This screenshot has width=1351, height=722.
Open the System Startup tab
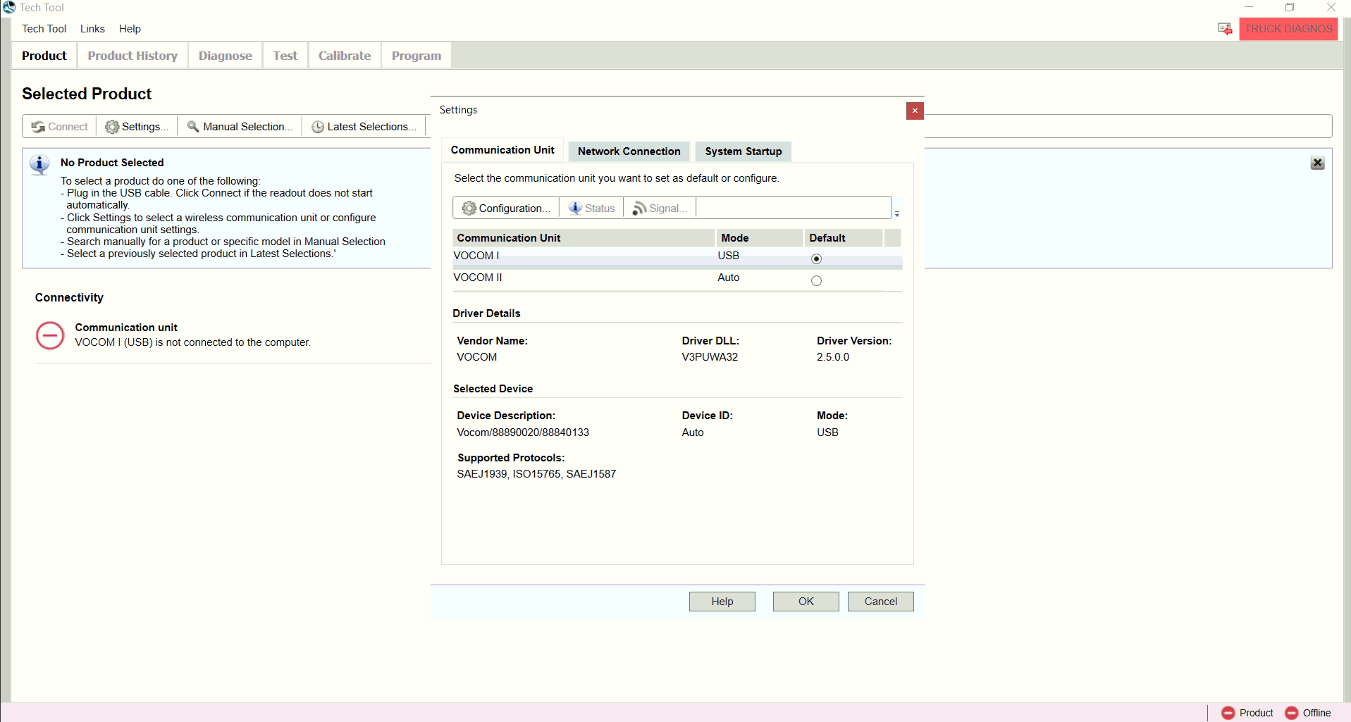pyautogui.click(x=744, y=151)
